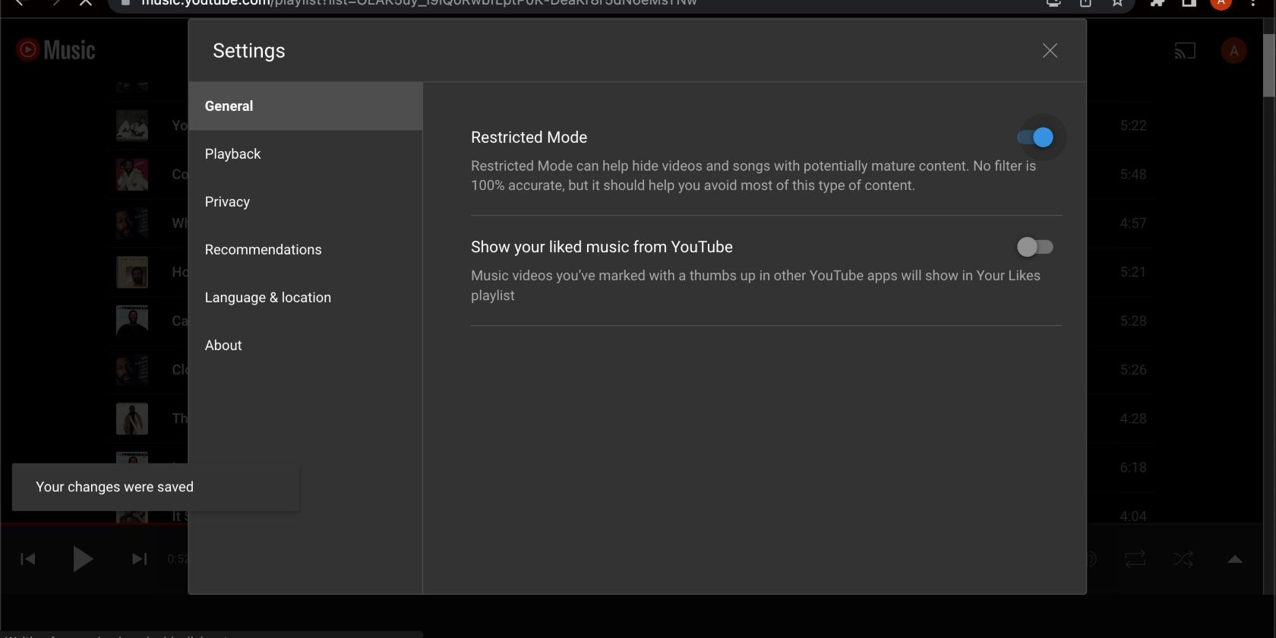Skip to the next track
The width and height of the screenshot is (1276, 638).
point(139,559)
